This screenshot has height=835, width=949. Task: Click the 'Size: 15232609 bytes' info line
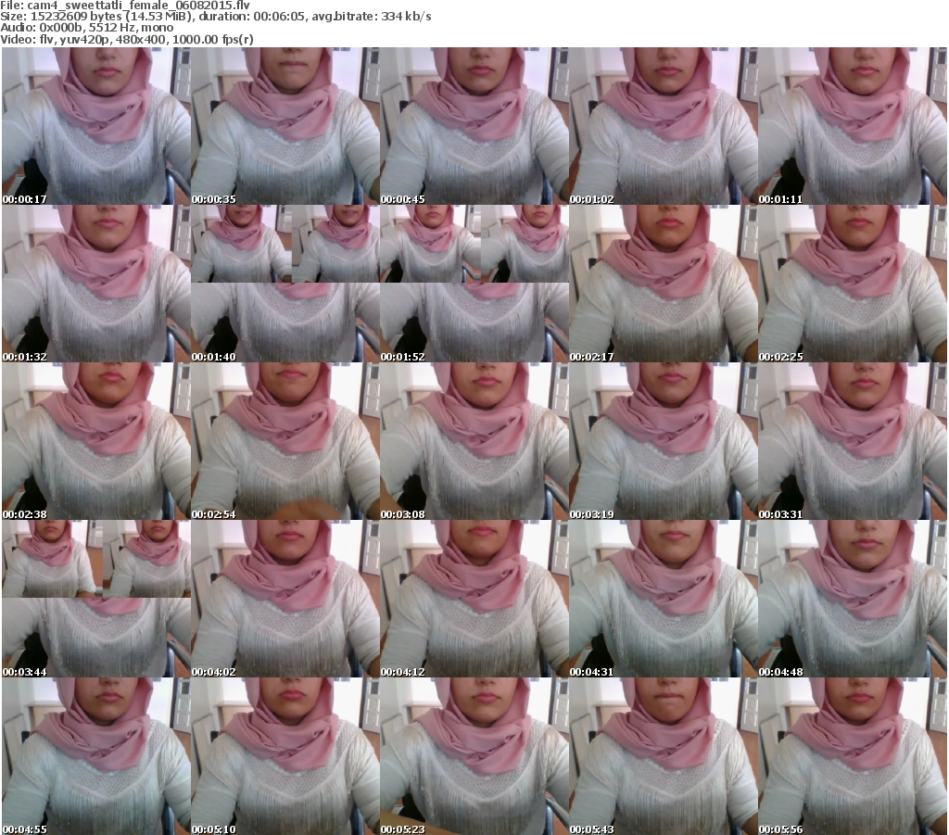click(216, 17)
